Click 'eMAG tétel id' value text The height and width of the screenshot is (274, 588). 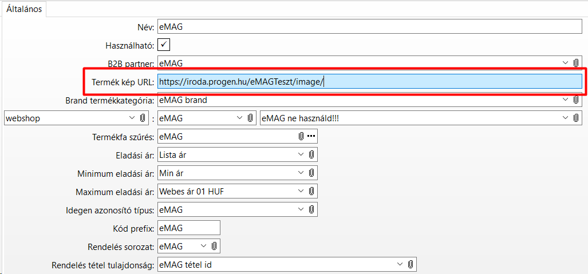click(186, 264)
